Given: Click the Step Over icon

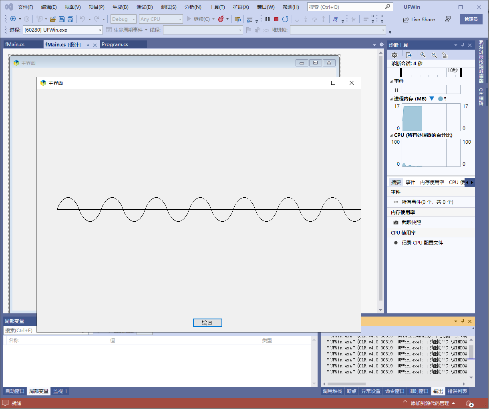Looking at the screenshot, I should point(314,19).
